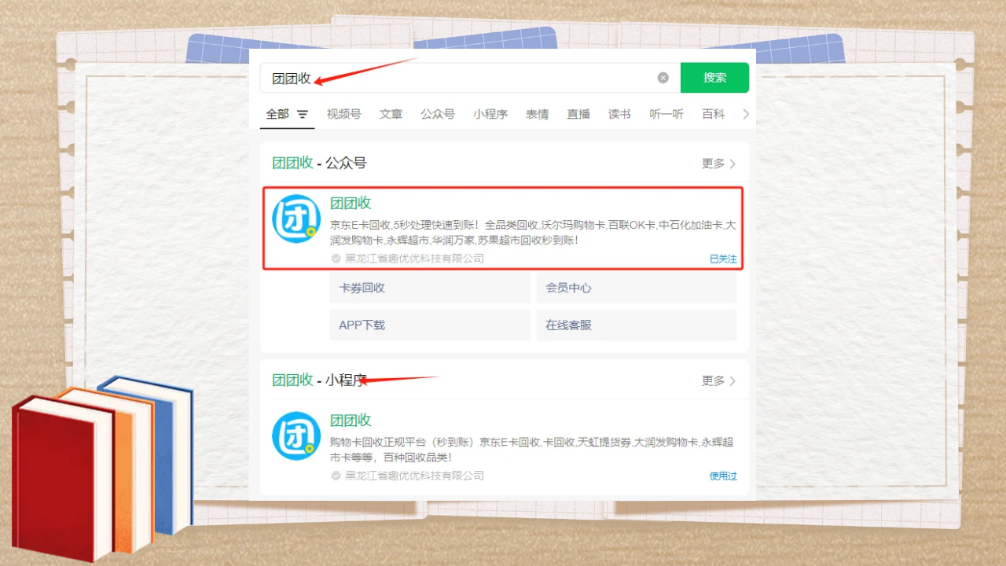Open the APP下载 menu button
This screenshot has height=566, width=1006.
click(430, 325)
